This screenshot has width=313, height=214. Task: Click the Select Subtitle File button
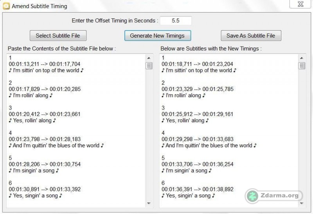pyautogui.click(x=58, y=36)
